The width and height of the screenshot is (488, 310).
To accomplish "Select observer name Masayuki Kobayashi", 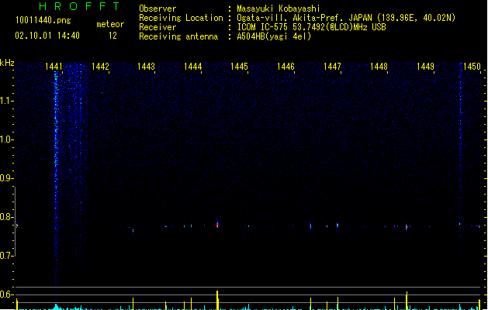I will [279, 9].
